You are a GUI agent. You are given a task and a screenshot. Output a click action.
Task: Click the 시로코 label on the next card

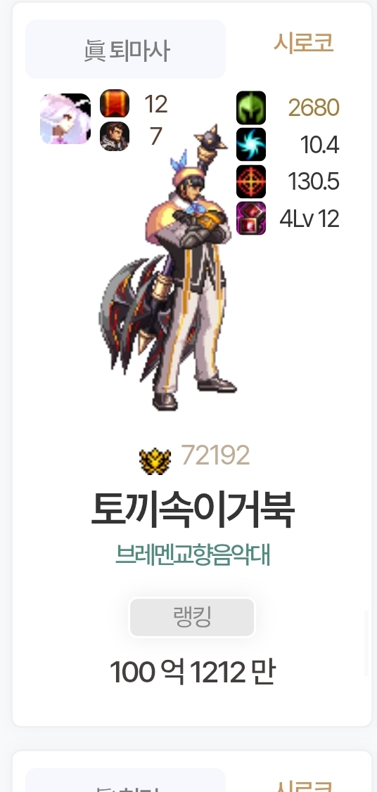tap(305, 785)
